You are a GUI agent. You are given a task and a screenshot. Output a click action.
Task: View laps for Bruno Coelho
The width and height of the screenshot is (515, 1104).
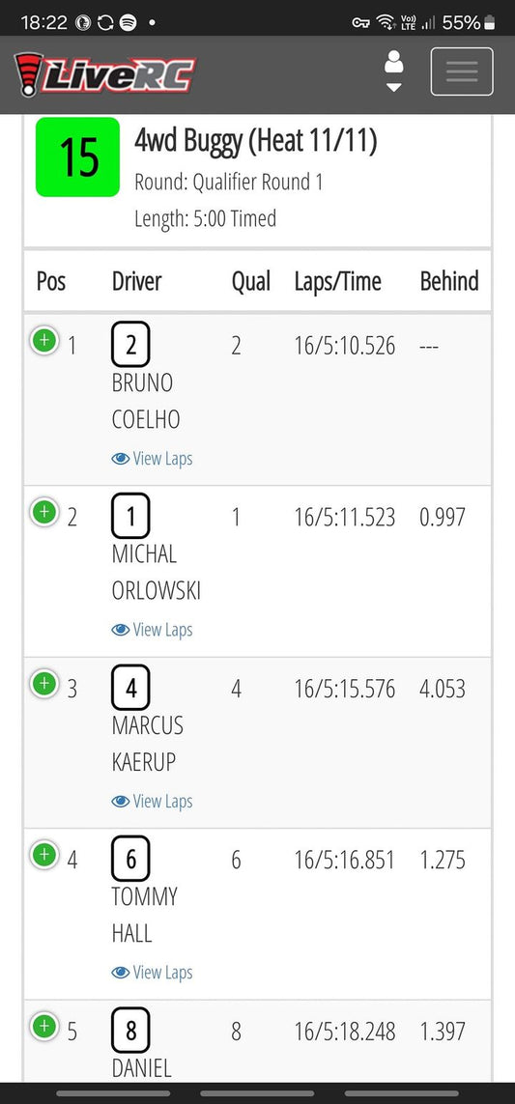(x=152, y=459)
